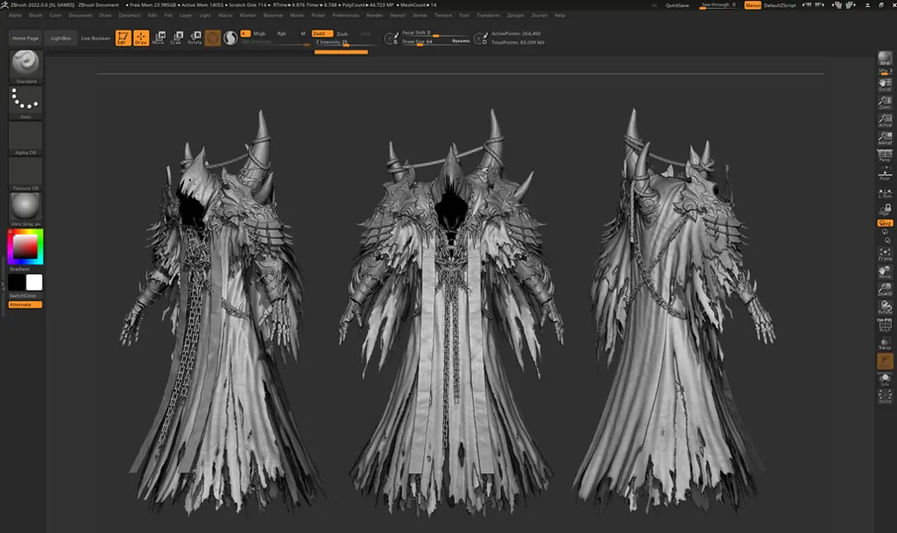Click the BPR render icon
This screenshot has height=533, width=897.
click(x=885, y=59)
